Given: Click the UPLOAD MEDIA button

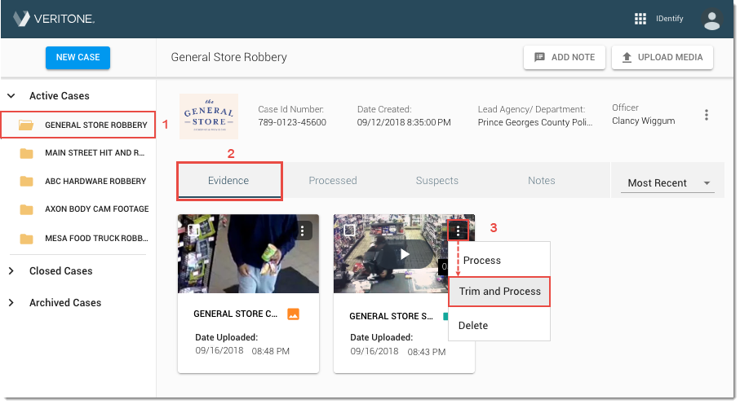Looking at the screenshot, I should pos(662,57).
